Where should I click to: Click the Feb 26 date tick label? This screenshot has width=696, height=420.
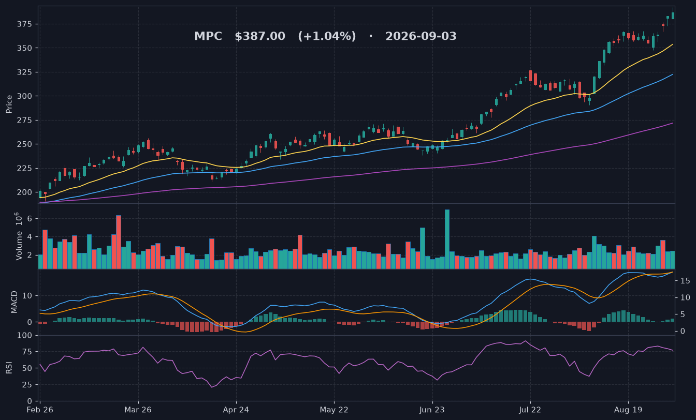click(40, 410)
